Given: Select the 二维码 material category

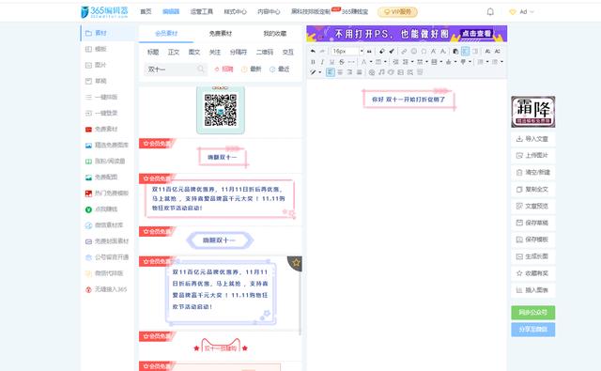Looking at the screenshot, I should [265, 52].
